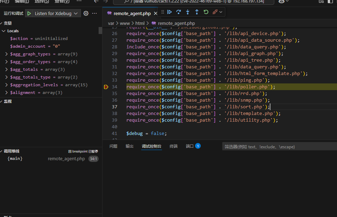The width and height of the screenshot is (337, 217).
Task: Step out in debug toolbar
Action: [197, 12]
